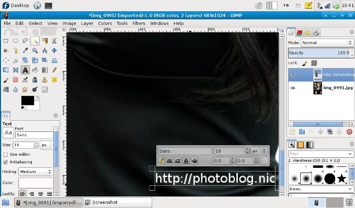Select the Eraser tool
The image size is (355, 208).
(x=15, y=80)
